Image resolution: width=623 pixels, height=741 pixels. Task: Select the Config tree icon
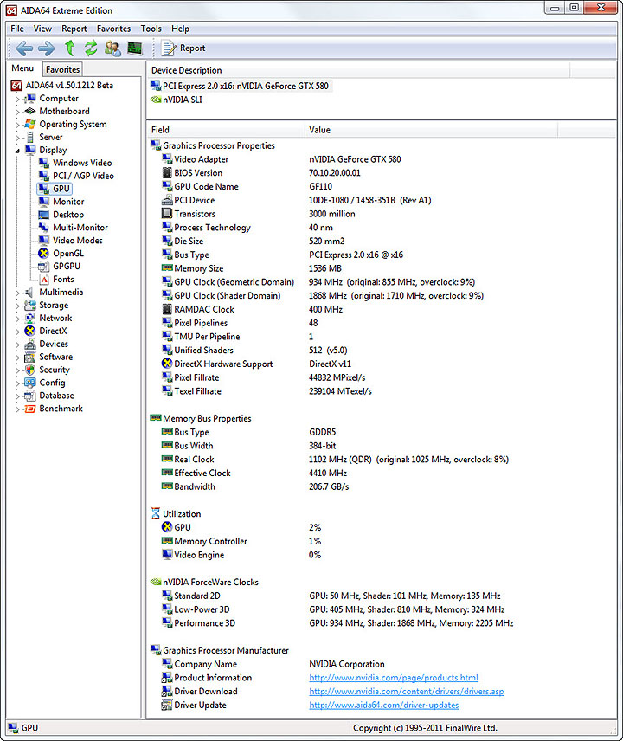click(x=30, y=383)
